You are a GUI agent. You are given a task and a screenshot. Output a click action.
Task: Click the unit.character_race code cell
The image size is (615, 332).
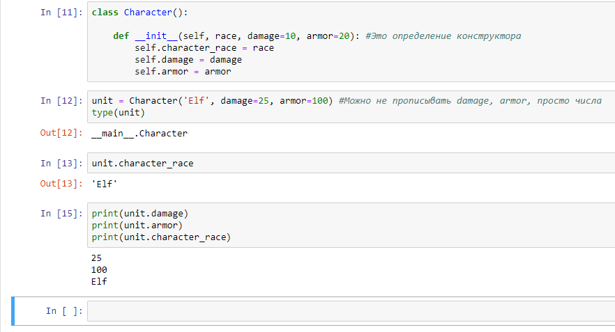click(351, 164)
